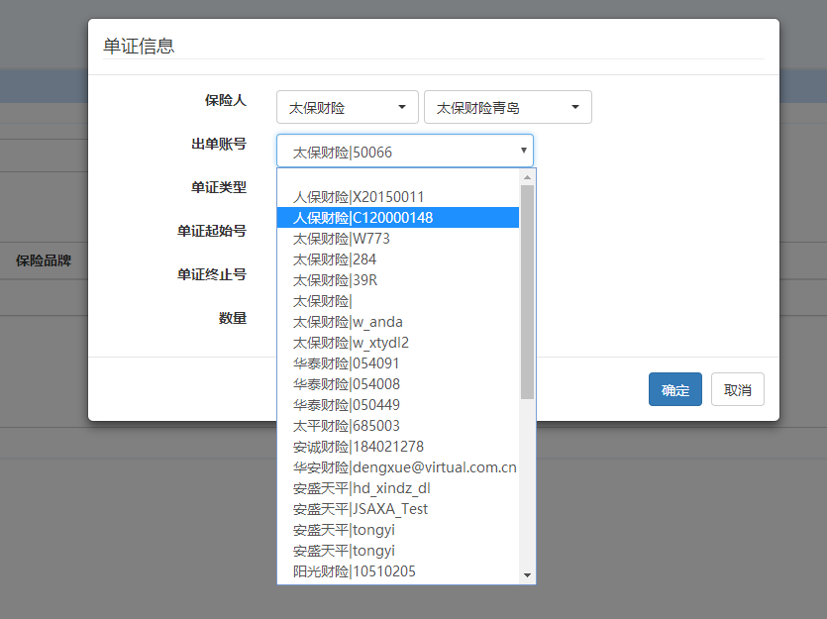Choose 华泰财险|054008 option

tap(398, 384)
